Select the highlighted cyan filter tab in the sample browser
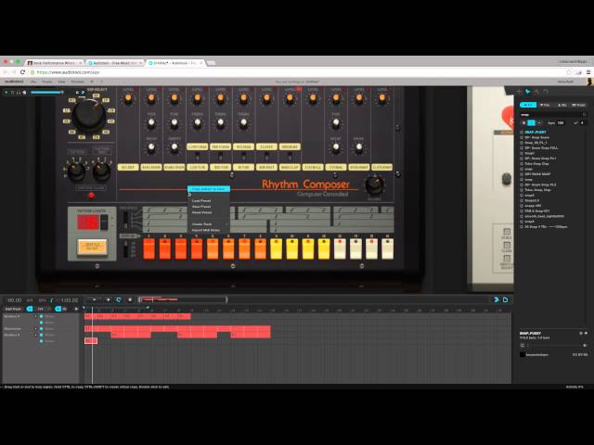The width and height of the screenshot is (594, 445). coord(528,105)
